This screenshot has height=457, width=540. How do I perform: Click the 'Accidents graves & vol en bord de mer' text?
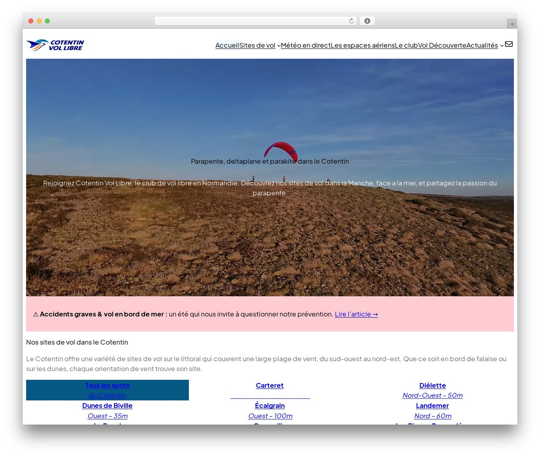tap(103, 314)
